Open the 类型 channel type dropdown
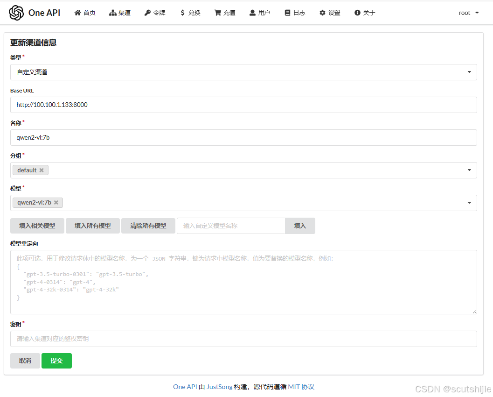493x397 pixels. coord(243,72)
